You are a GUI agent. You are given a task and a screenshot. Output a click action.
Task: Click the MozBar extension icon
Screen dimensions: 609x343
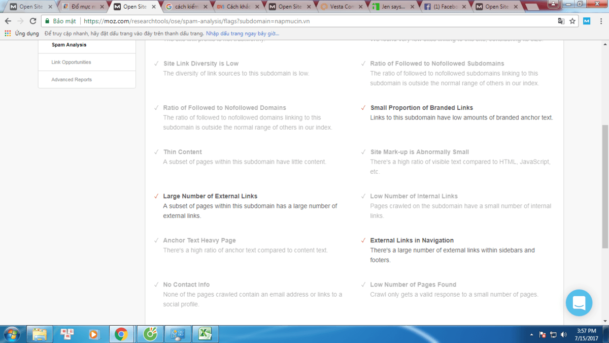[587, 21]
